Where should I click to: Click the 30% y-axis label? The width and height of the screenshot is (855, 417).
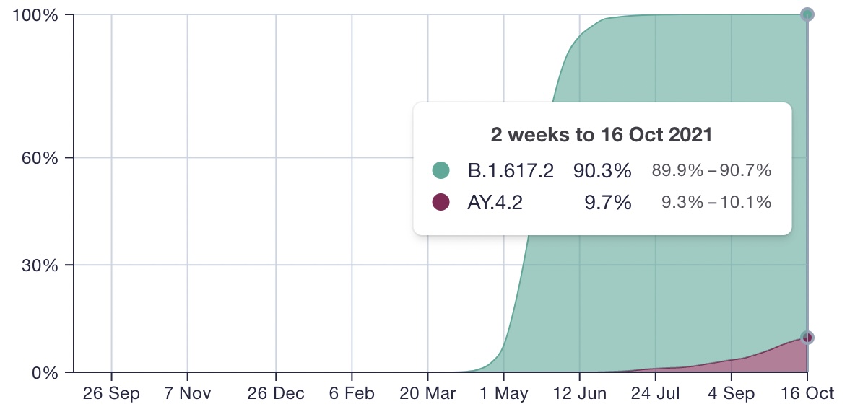click(x=39, y=265)
